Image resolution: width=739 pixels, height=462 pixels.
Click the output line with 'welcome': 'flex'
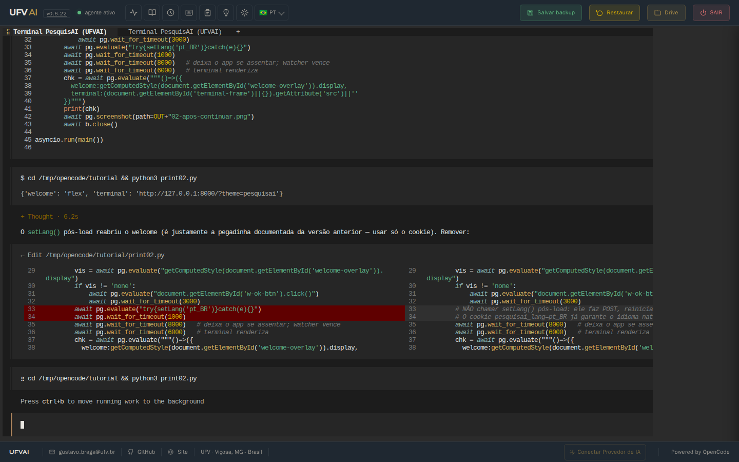tap(151, 194)
